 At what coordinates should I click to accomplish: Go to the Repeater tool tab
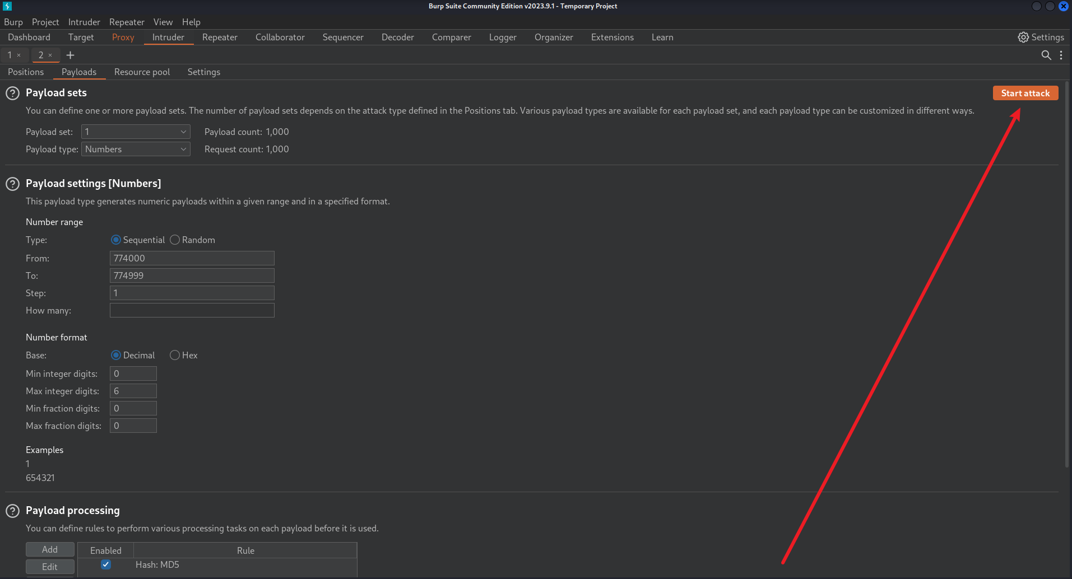[x=220, y=37]
